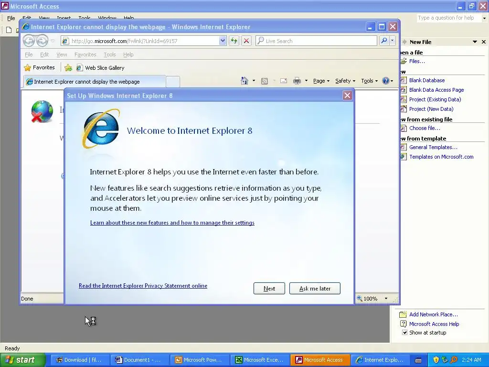
Task: Click the IE Forward navigation button
Action: tap(42, 41)
